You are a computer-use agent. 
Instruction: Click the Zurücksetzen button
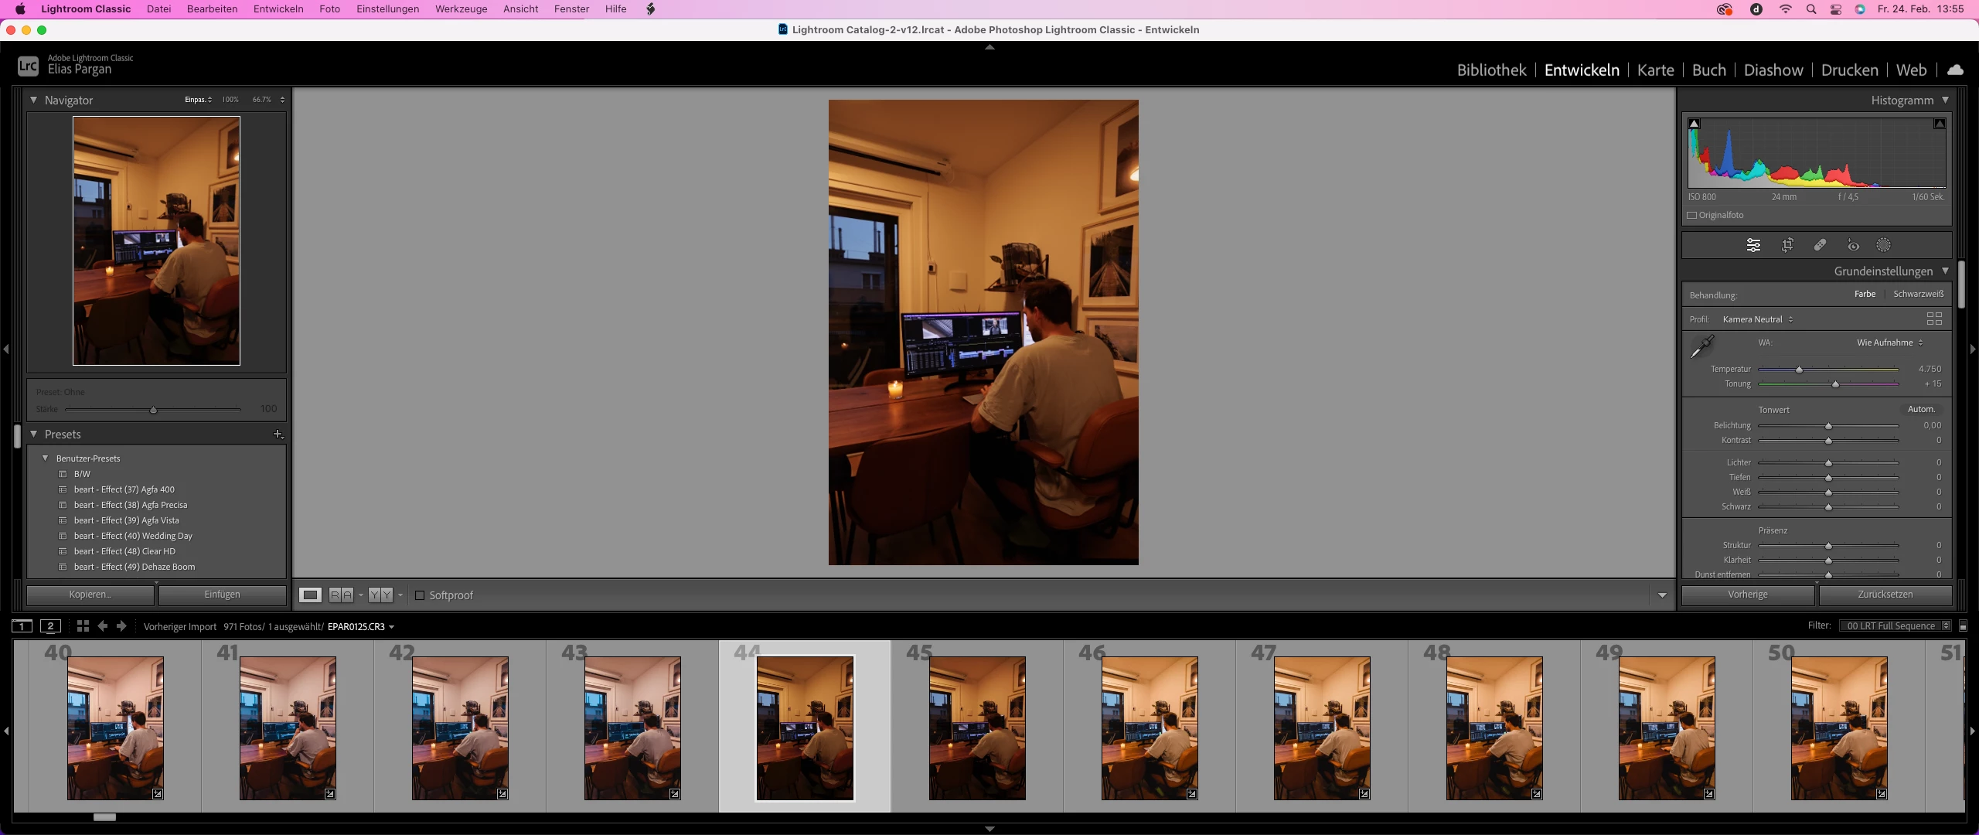click(x=1885, y=595)
